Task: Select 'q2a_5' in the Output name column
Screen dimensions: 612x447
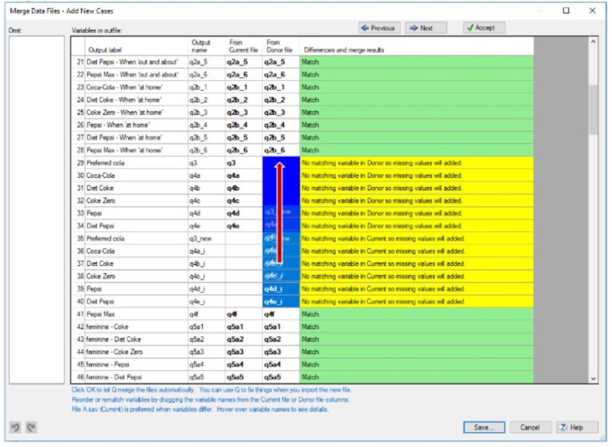Action: [x=198, y=62]
